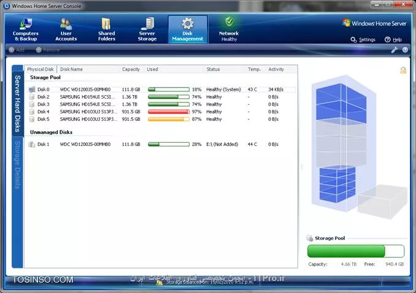Select Disk 1 row label
Image resolution: width=416 pixels, height=293 pixels.
pyautogui.click(x=43, y=145)
